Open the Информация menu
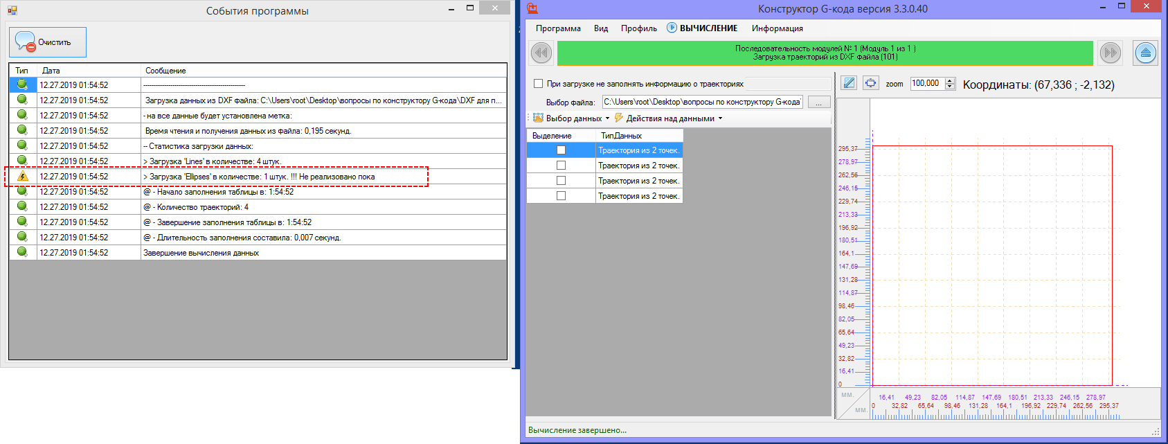Viewport: 1168px width, 444px height. click(777, 28)
